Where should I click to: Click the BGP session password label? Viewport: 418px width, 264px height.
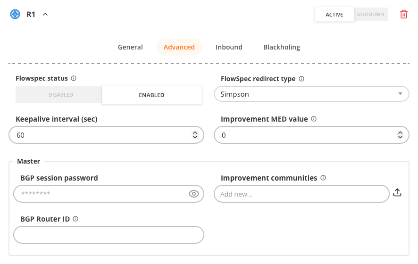tap(59, 178)
